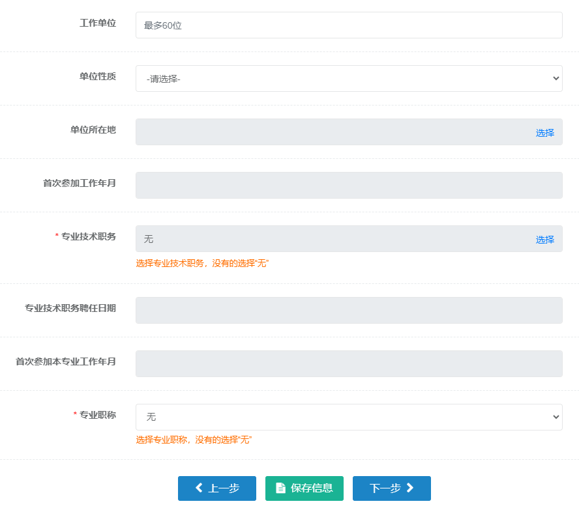Click 选择 link in 专业技术职务 field
Viewport: 579px width, 508px height.
coord(544,239)
